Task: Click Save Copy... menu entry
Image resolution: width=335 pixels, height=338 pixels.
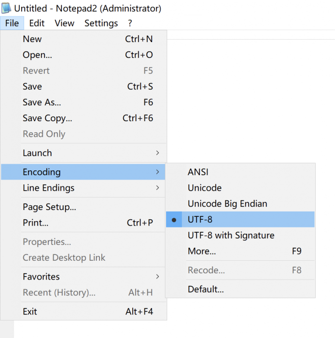Action: (84, 118)
